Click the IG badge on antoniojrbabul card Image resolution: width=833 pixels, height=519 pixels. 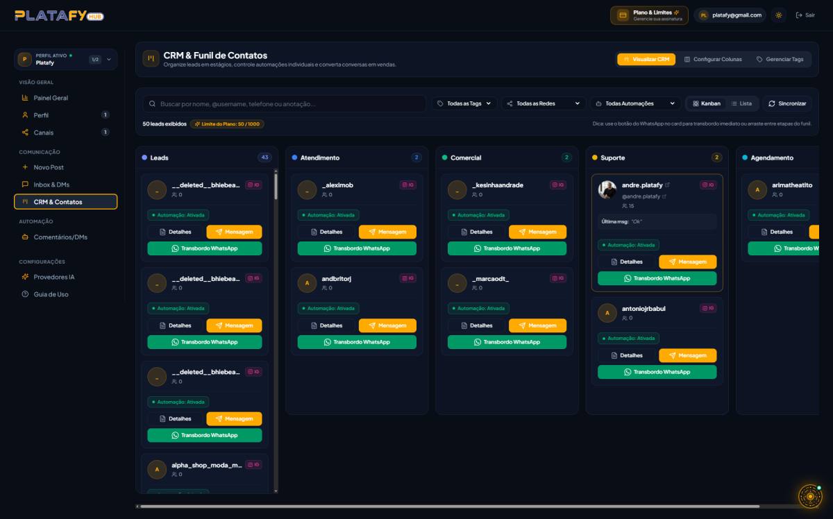(708, 308)
